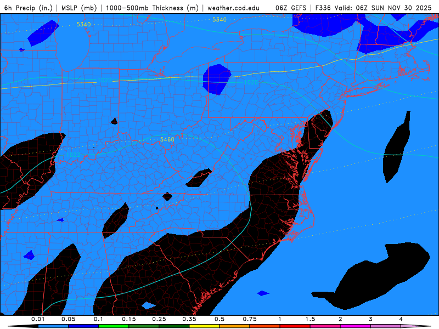Click the legend value 4
439x329 pixels.
401,319
